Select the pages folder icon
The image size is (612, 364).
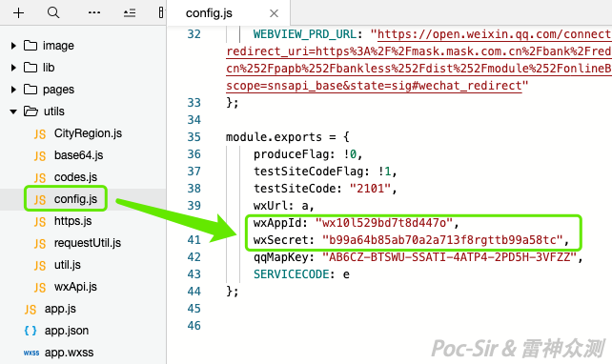31,90
